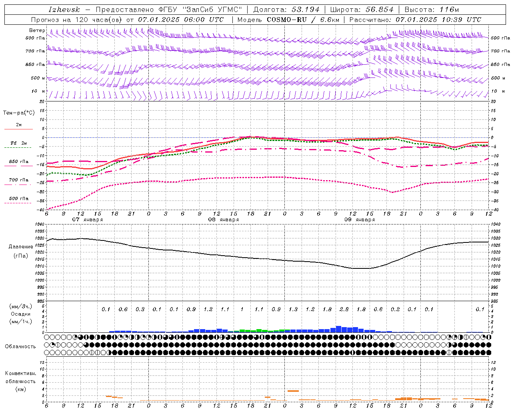This screenshot has width=512, height=409.
Task: Click the Ветер wind panel label
Action: coord(37,30)
